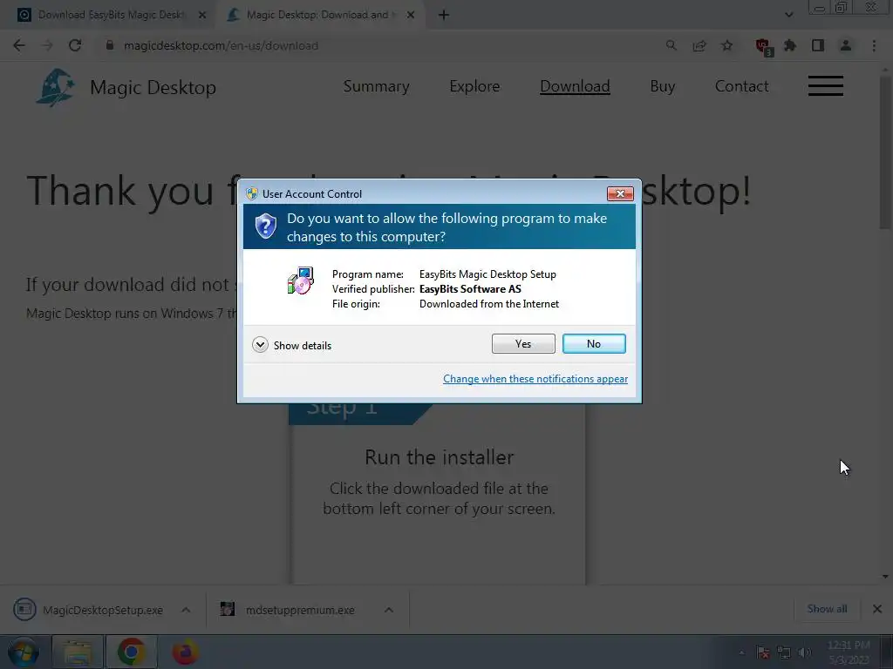
Task: Close the User Account Control dialog
Action: (x=620, y=194)
